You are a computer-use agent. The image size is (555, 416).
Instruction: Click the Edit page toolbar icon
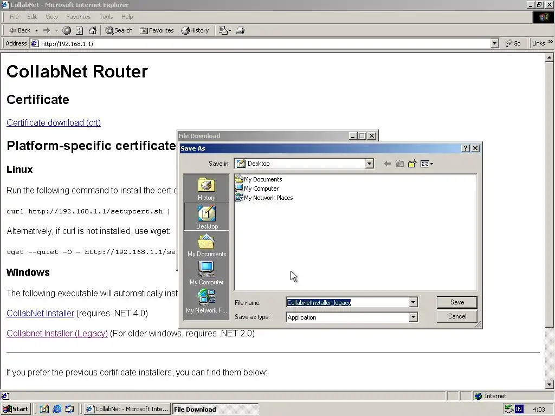(223, 30)
